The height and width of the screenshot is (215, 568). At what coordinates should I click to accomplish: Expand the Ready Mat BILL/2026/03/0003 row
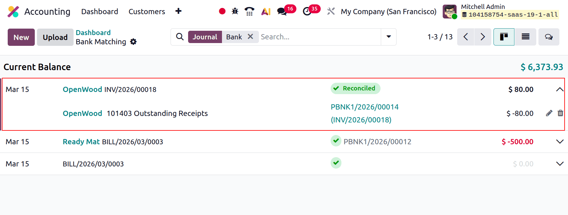(x=559, y=142)
